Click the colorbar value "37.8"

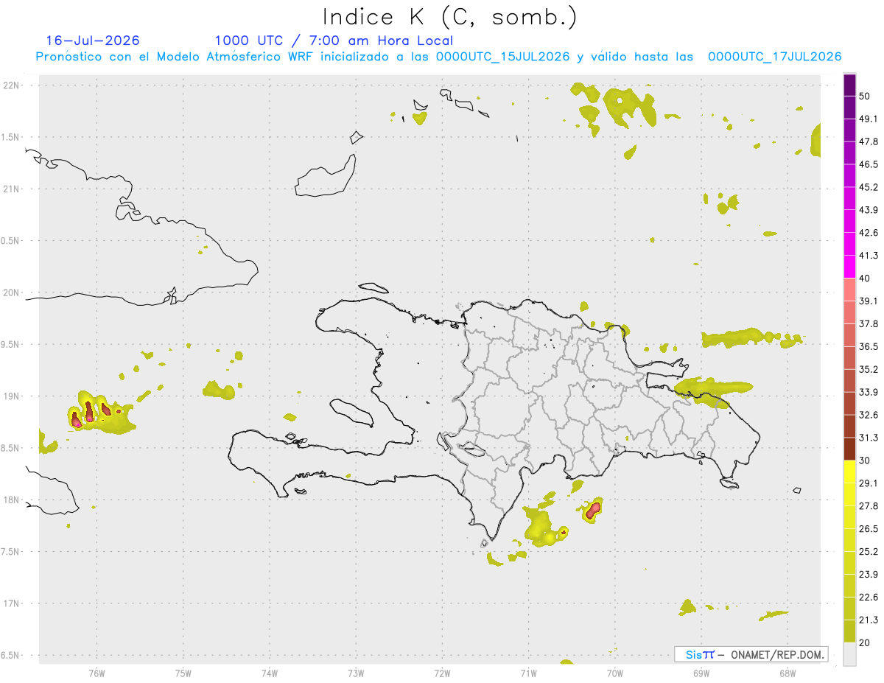tap(869, 323)
